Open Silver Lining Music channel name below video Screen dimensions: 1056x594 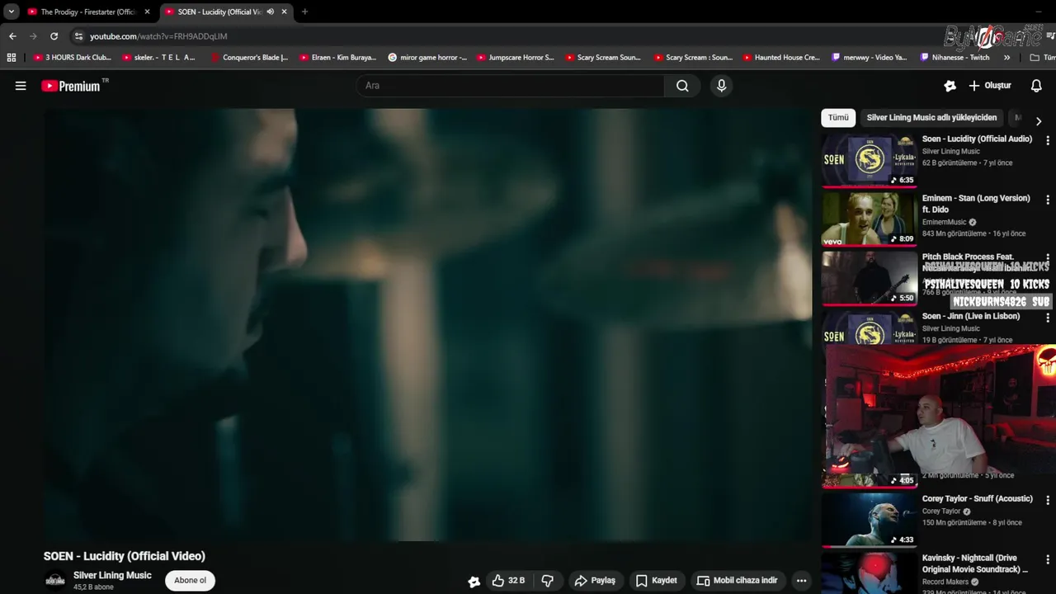[112, 575]
